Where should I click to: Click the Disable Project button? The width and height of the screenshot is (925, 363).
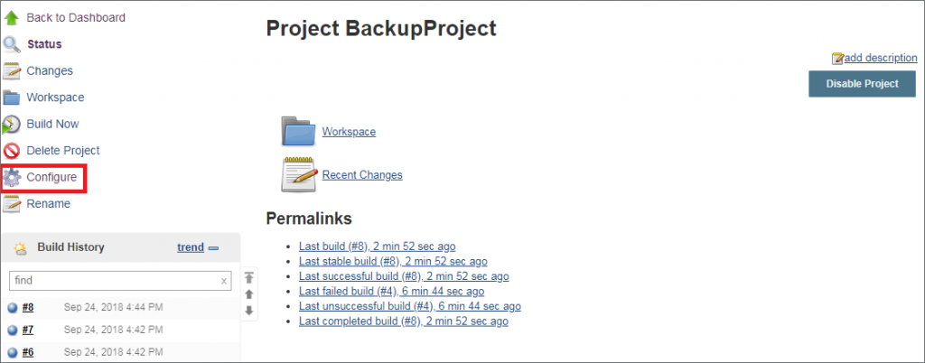tap(862, 84)
